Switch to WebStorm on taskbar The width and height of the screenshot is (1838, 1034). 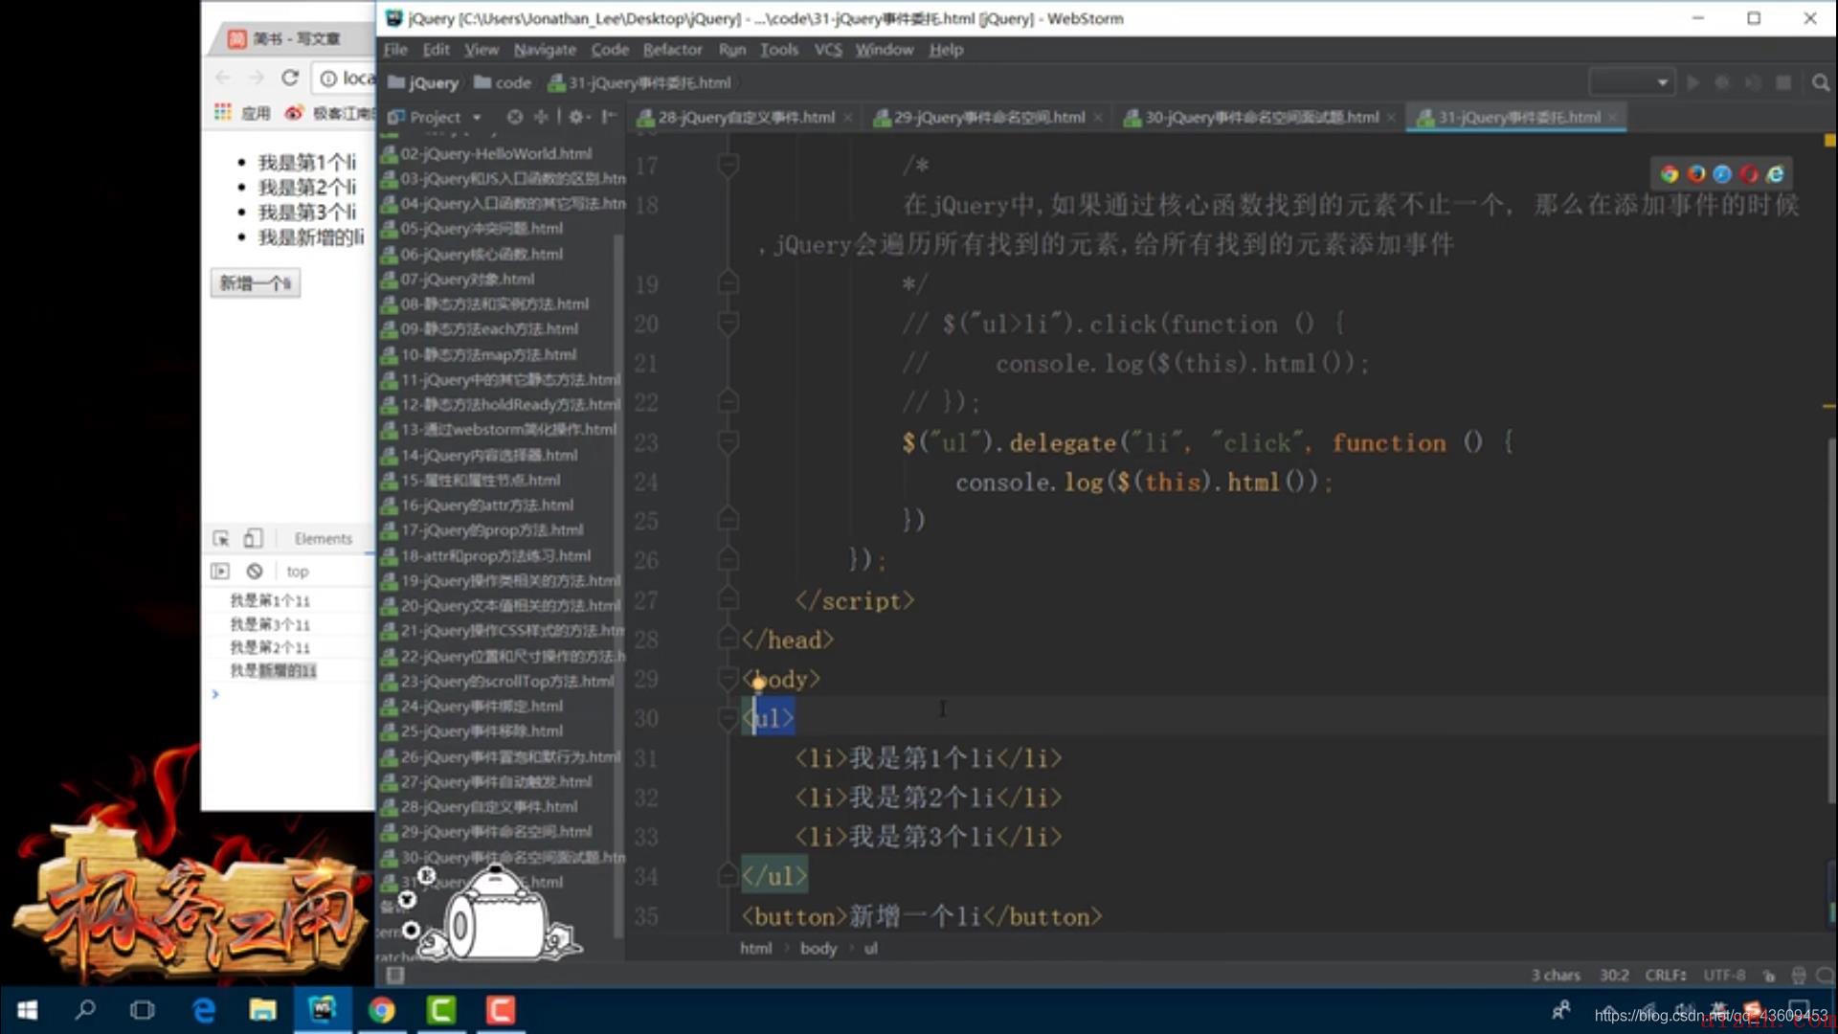[x=322, y=1010]
